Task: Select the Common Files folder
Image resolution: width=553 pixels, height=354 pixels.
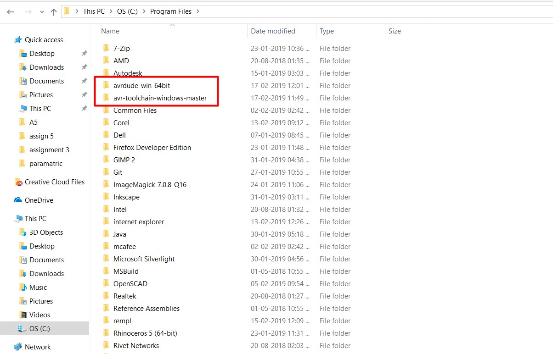Action: coord(135,111)
